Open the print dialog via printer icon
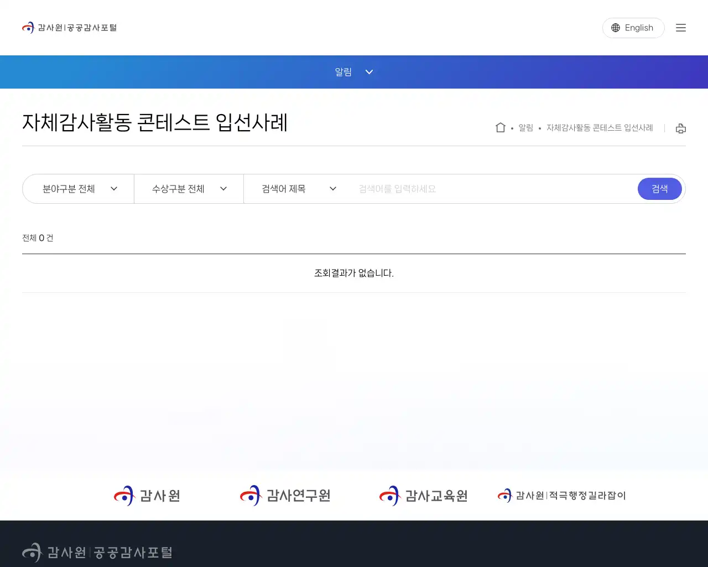This screenshot has width=708, height=567. (680, 128)
